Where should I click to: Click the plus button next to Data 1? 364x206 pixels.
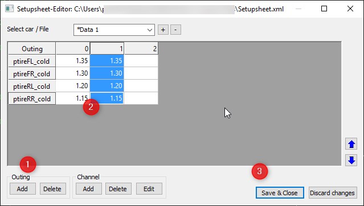pyautogui.click(x=163, y=30)
